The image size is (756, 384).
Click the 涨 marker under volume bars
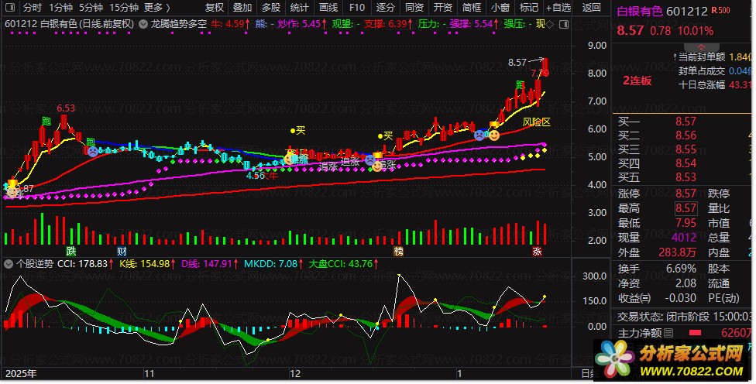(x=537, y=251)
